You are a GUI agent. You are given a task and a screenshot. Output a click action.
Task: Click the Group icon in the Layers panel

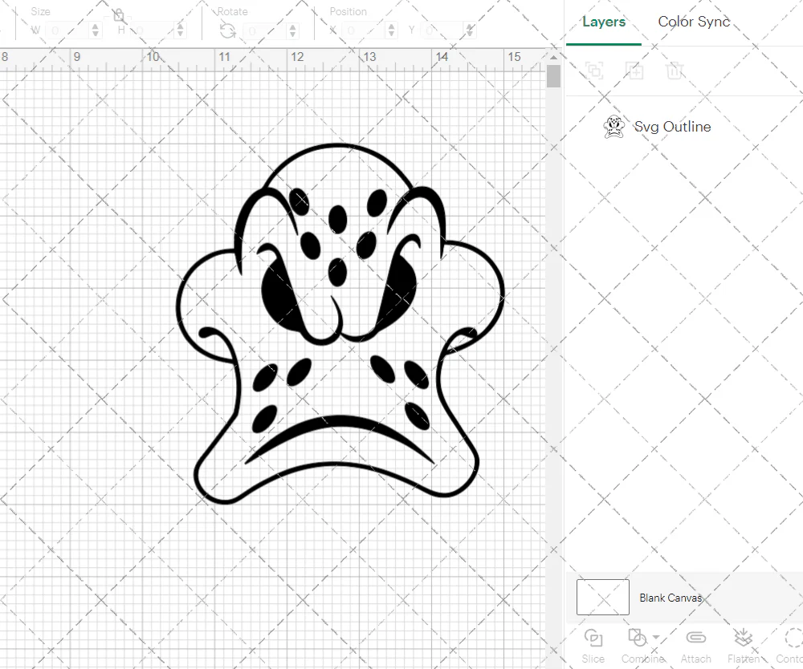(595, 71)
